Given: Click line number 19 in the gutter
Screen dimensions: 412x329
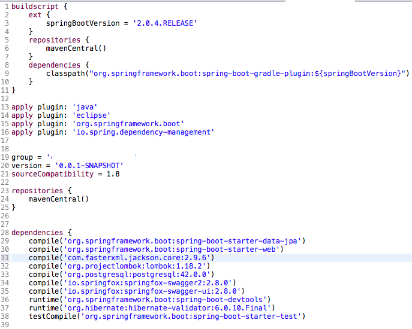Looking at the screenshot, I should (5, 157).
